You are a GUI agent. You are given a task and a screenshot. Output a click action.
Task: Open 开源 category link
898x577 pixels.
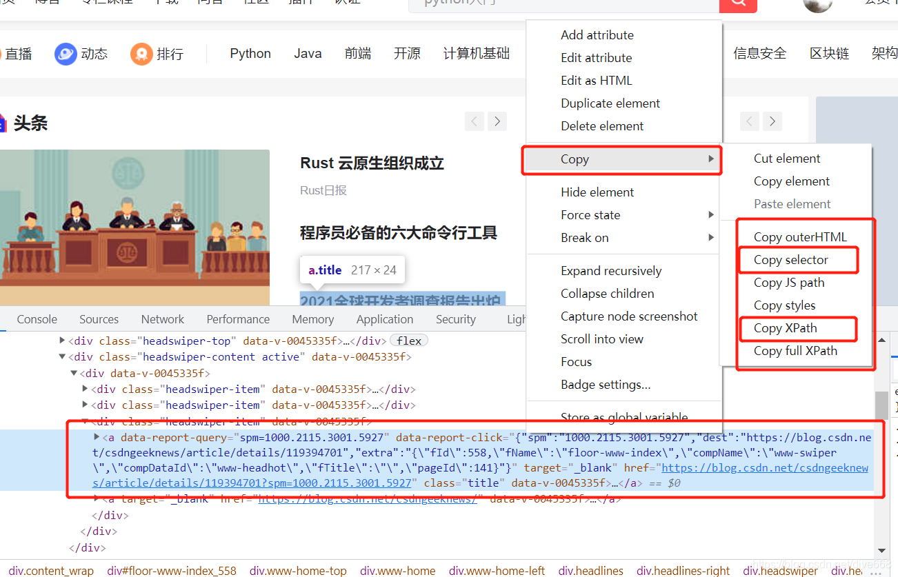407,54
